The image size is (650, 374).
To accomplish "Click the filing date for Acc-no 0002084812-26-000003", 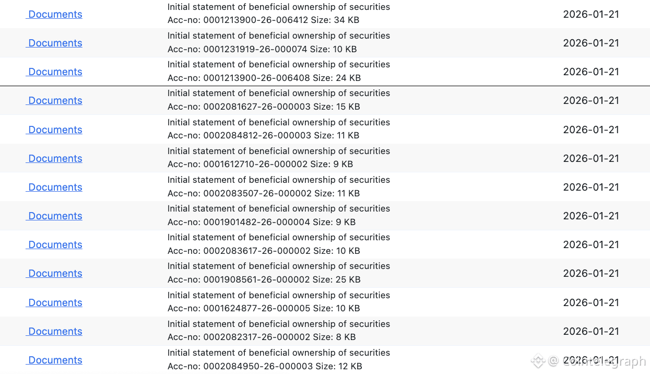I will tap(591, 130).
